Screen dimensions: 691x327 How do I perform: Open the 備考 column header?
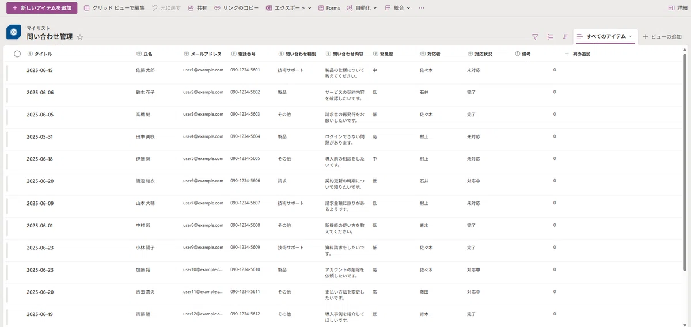(523, 54)
